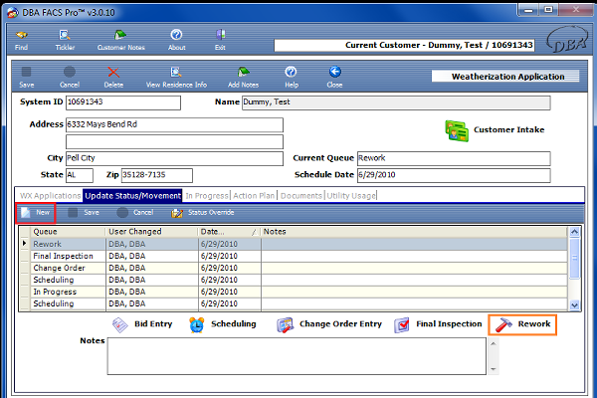
Task: Click the Current Queue field
Action: point(454,158)
